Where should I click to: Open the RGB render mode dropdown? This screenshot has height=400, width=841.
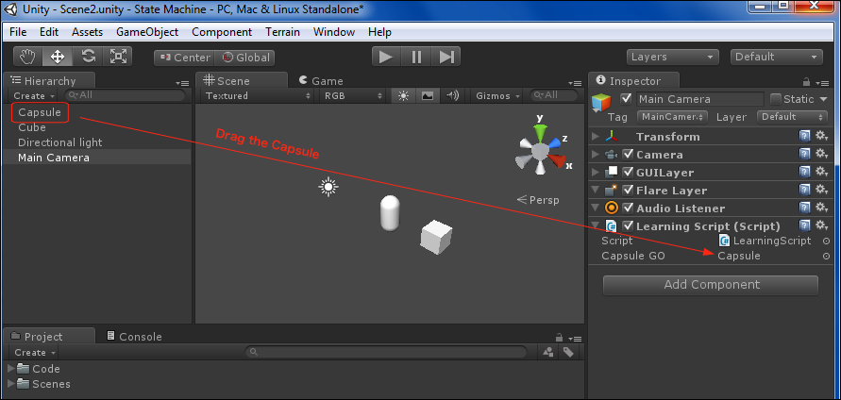coord(352,95)
